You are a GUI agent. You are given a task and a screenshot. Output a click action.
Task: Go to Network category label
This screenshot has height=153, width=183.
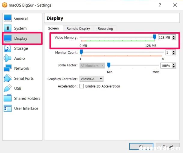[22, 68]
